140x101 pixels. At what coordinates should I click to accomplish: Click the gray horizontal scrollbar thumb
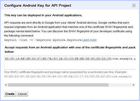point(58,85)
